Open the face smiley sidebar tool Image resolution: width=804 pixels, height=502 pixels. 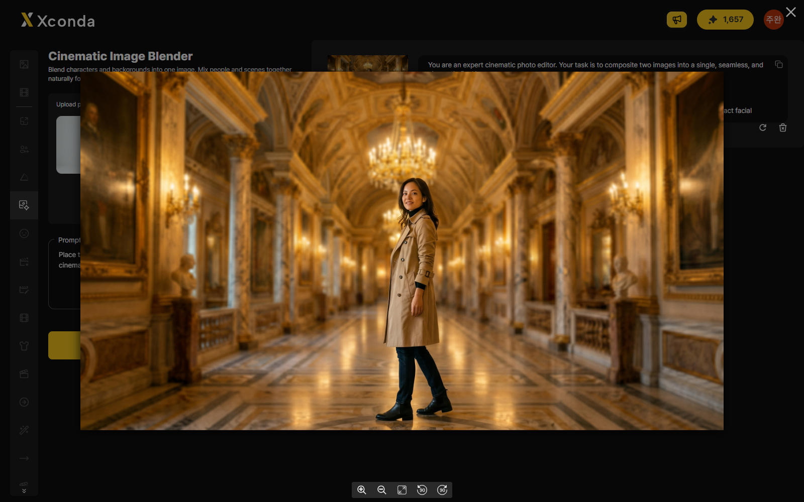[24, 233]
